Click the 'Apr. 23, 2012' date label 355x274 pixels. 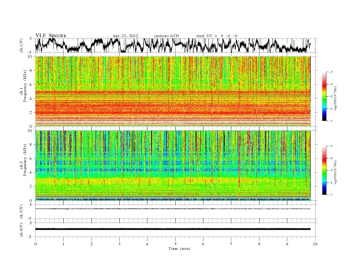pos(125,36)
